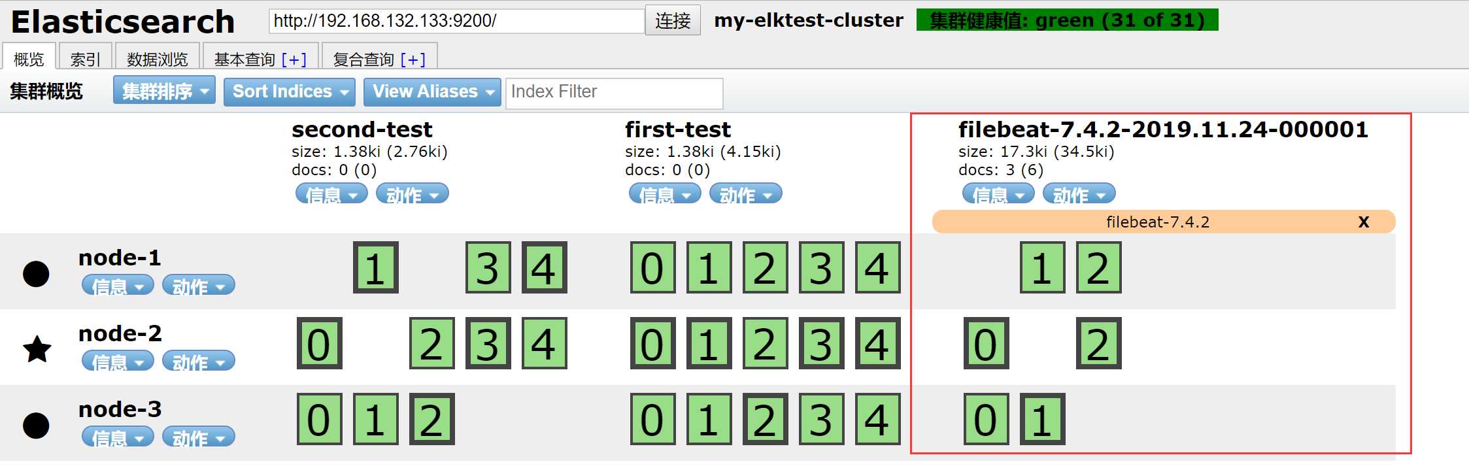The width and height of the screenshot is (1469, 470).
Task: Remove the filebeat-7.4.2 alias with X
Action: click(x=1363, y=222)
